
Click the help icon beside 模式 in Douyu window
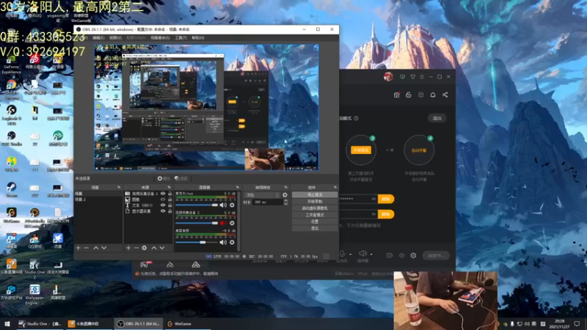pos(356,118)
